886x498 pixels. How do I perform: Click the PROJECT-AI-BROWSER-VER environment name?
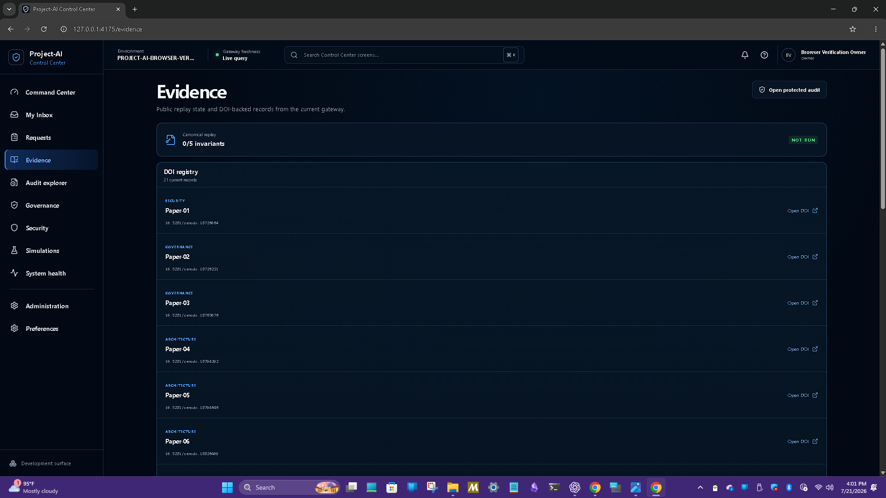(156, 58)
